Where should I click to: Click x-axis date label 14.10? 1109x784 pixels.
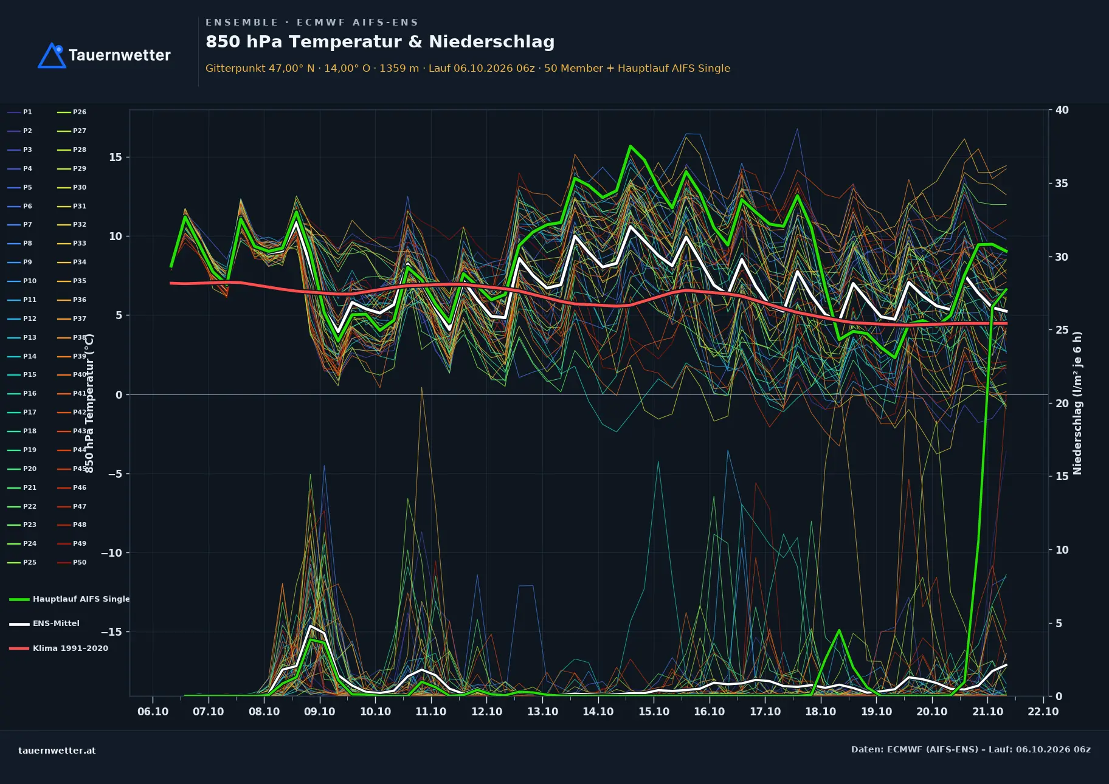tap(598, 712)
